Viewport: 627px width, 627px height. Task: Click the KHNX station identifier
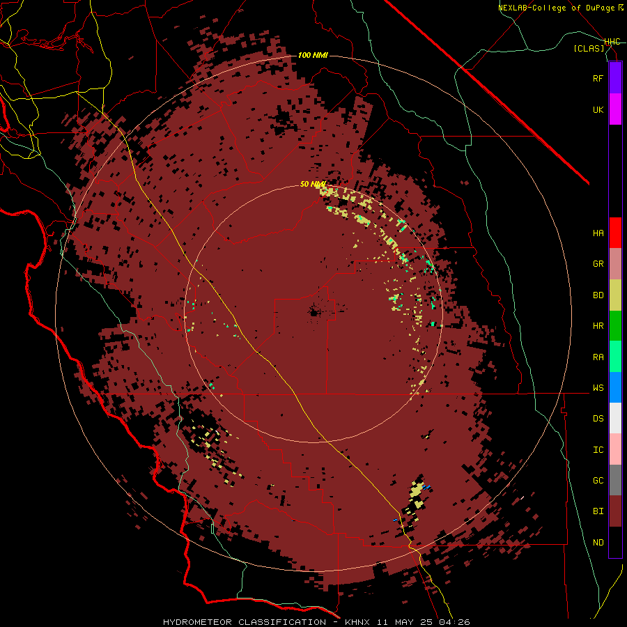pos(358,622)
